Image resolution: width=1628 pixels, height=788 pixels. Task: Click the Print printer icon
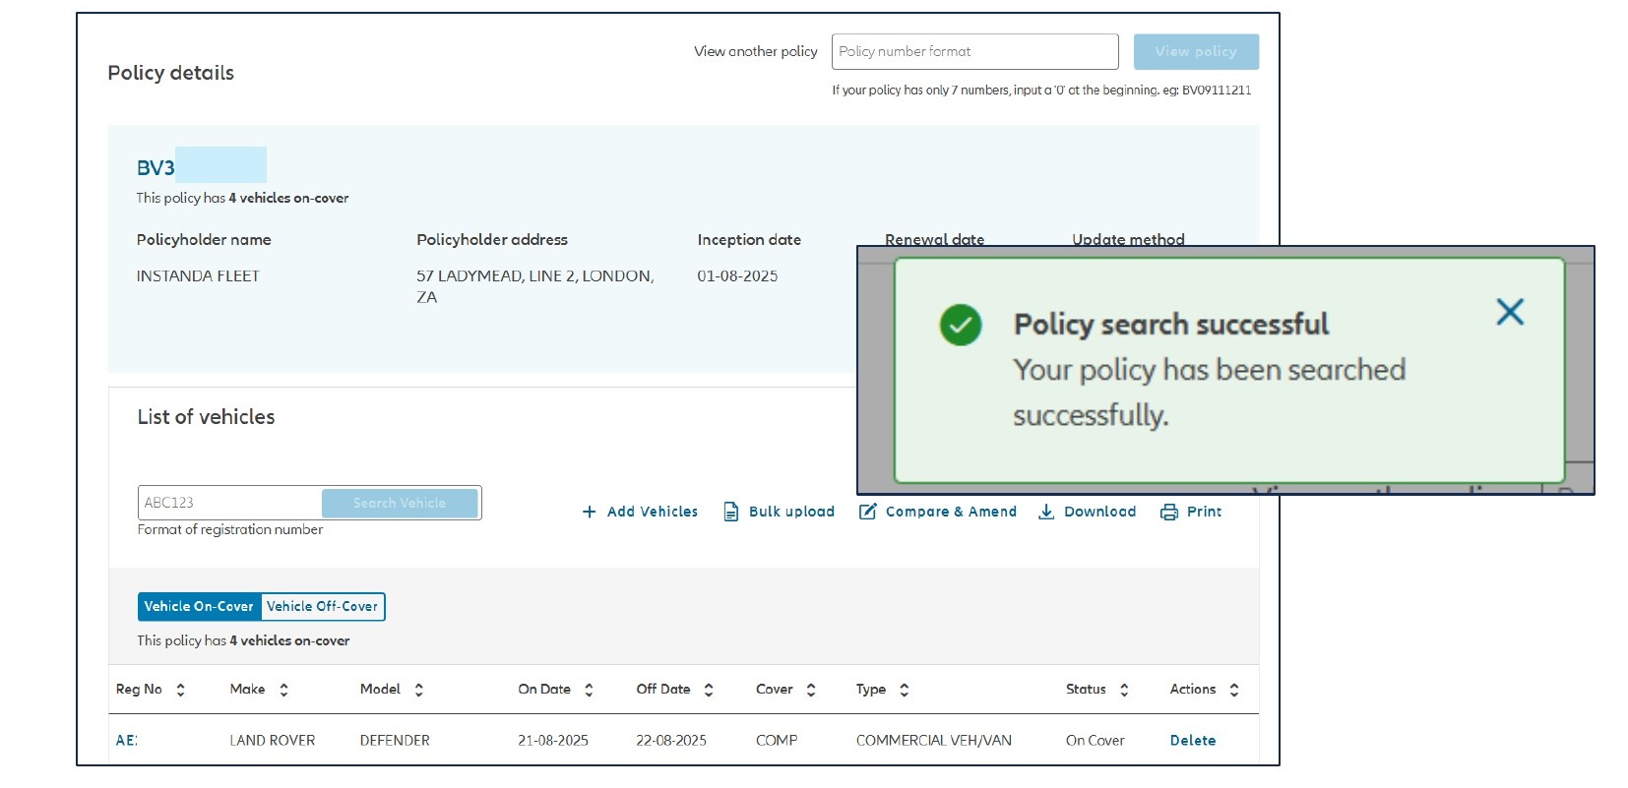(1169, 512)
